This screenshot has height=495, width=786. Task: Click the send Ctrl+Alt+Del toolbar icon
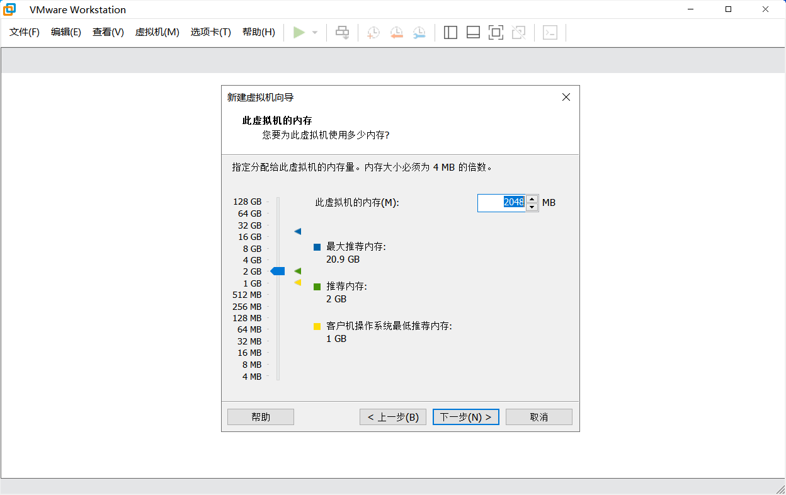point(342,32)
